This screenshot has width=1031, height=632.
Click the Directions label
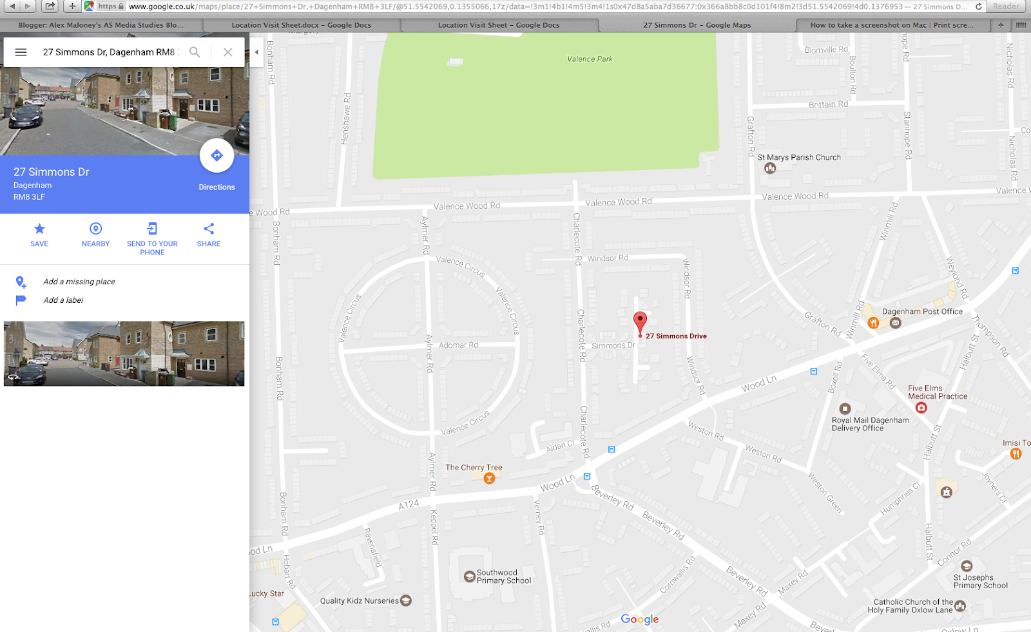tap(217, 187)
